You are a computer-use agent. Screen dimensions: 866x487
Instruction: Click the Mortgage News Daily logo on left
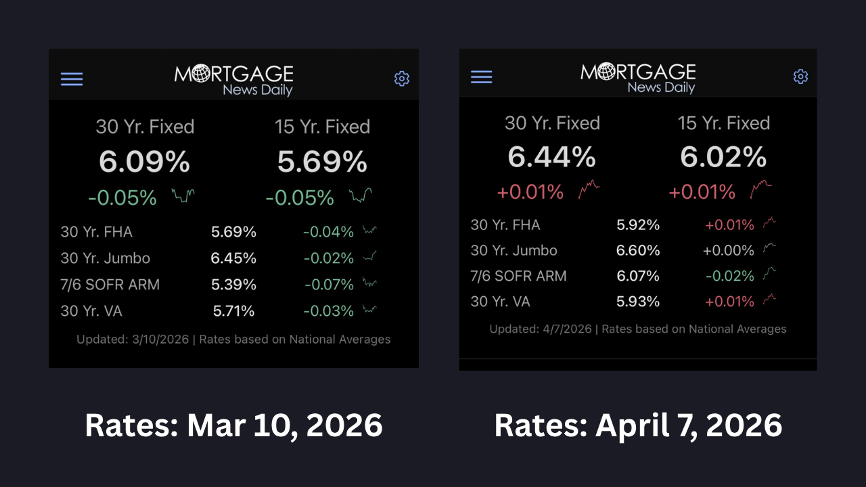234,80
